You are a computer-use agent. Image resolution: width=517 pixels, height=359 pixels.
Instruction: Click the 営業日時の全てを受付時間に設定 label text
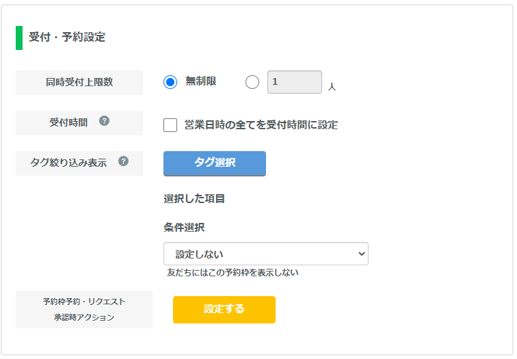point(261,125)
